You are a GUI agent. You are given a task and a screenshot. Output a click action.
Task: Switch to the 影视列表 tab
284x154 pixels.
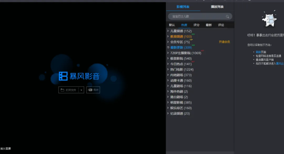coord(183,7)
